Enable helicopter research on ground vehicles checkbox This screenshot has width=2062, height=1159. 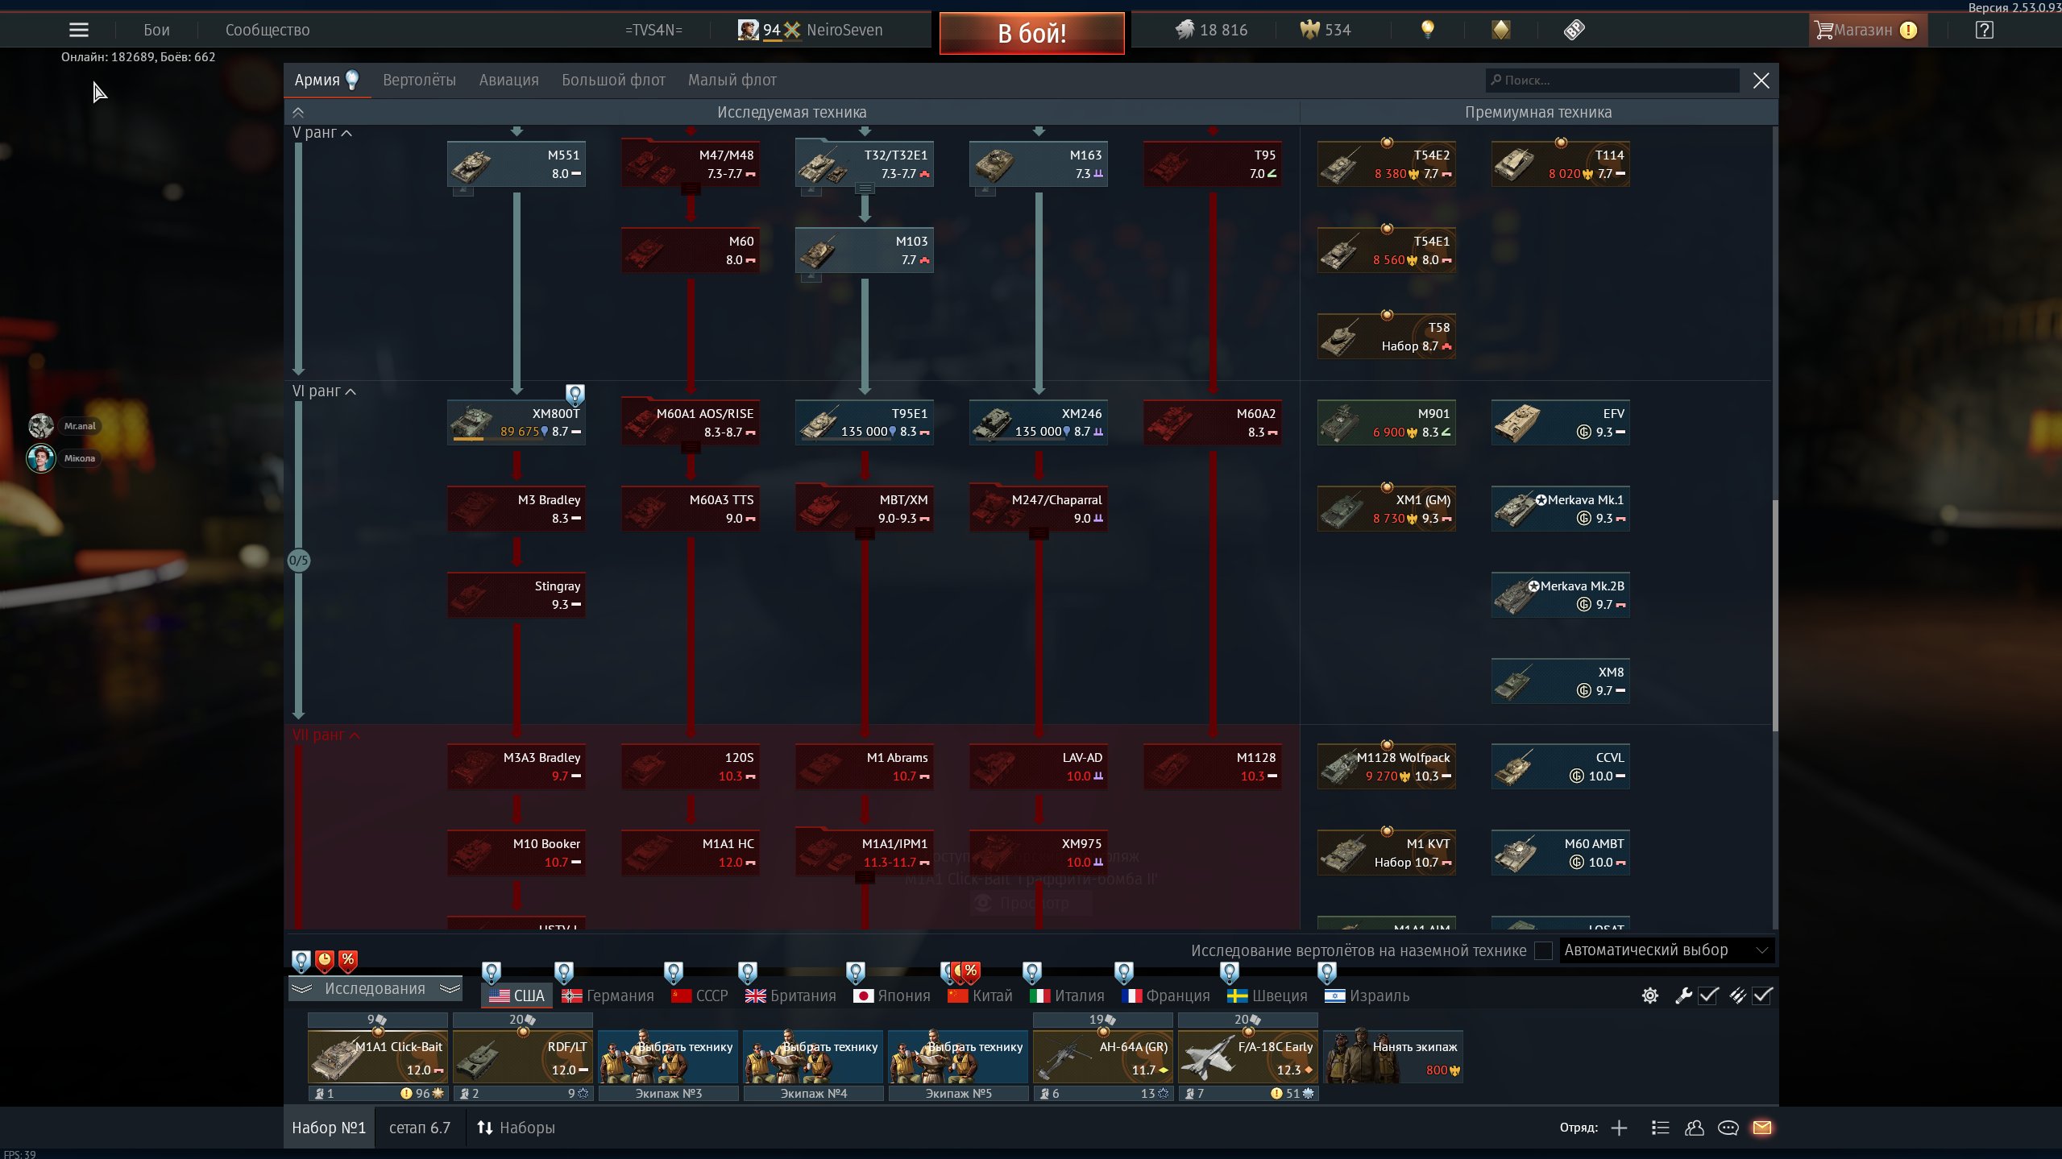coord(1543,950)
